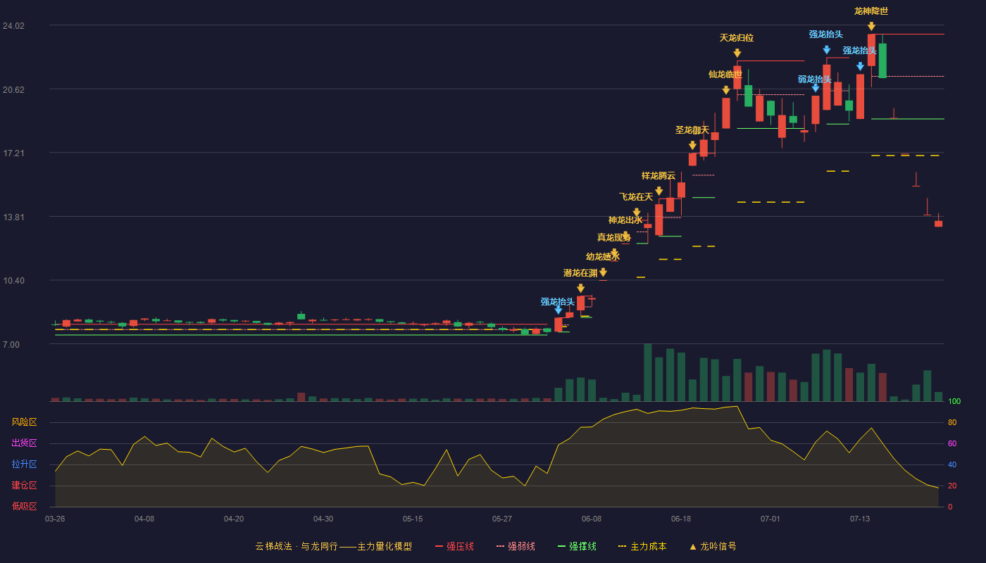Image resolution: width=986 pixels, height=563 pixels.
Task: Click the 13.81 price axis label
Action: coord(13,217)
